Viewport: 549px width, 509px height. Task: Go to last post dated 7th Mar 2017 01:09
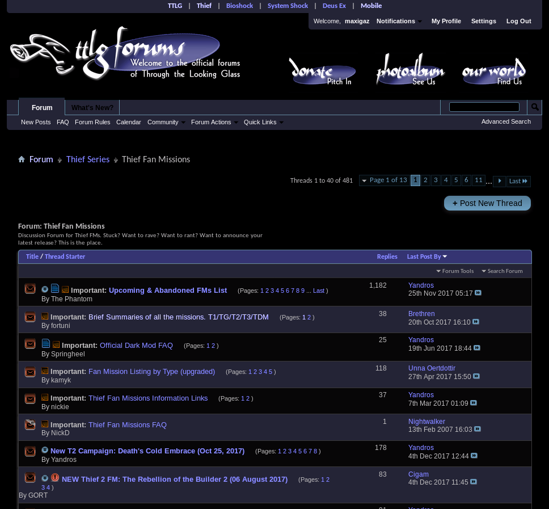point(474,403)
